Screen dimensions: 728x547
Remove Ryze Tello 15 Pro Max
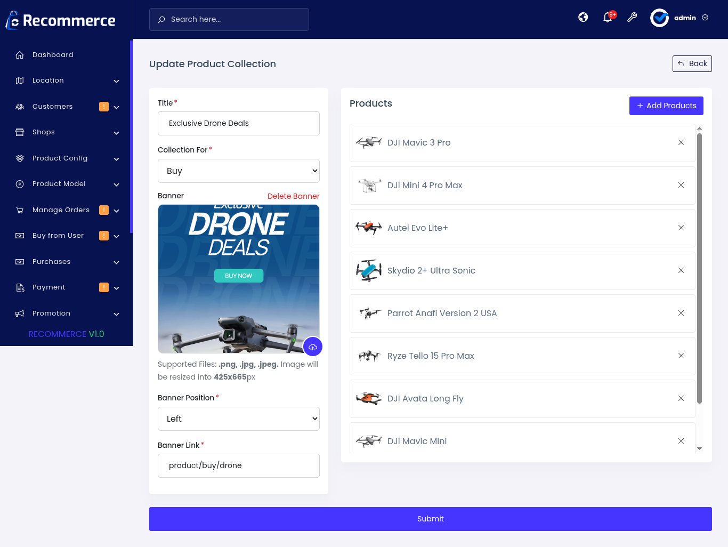(x=681, y=356)
